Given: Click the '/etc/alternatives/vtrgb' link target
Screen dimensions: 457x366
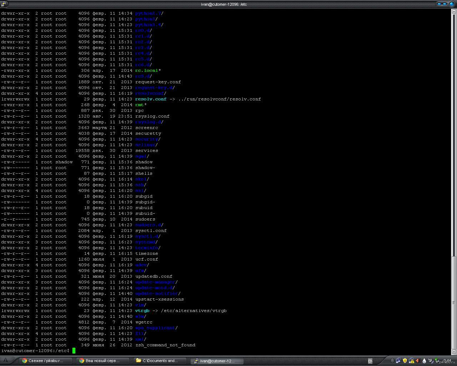Looking at the screenshot, I should pyautogui.click(x=194, y=311).
